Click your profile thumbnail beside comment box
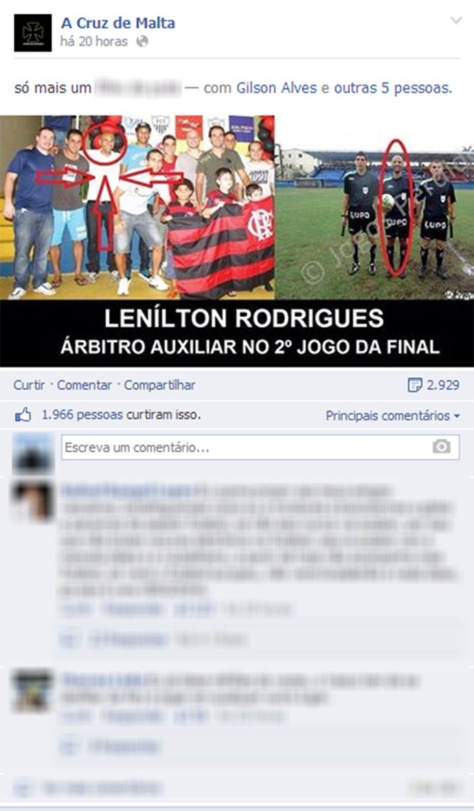 coord(33,454)
